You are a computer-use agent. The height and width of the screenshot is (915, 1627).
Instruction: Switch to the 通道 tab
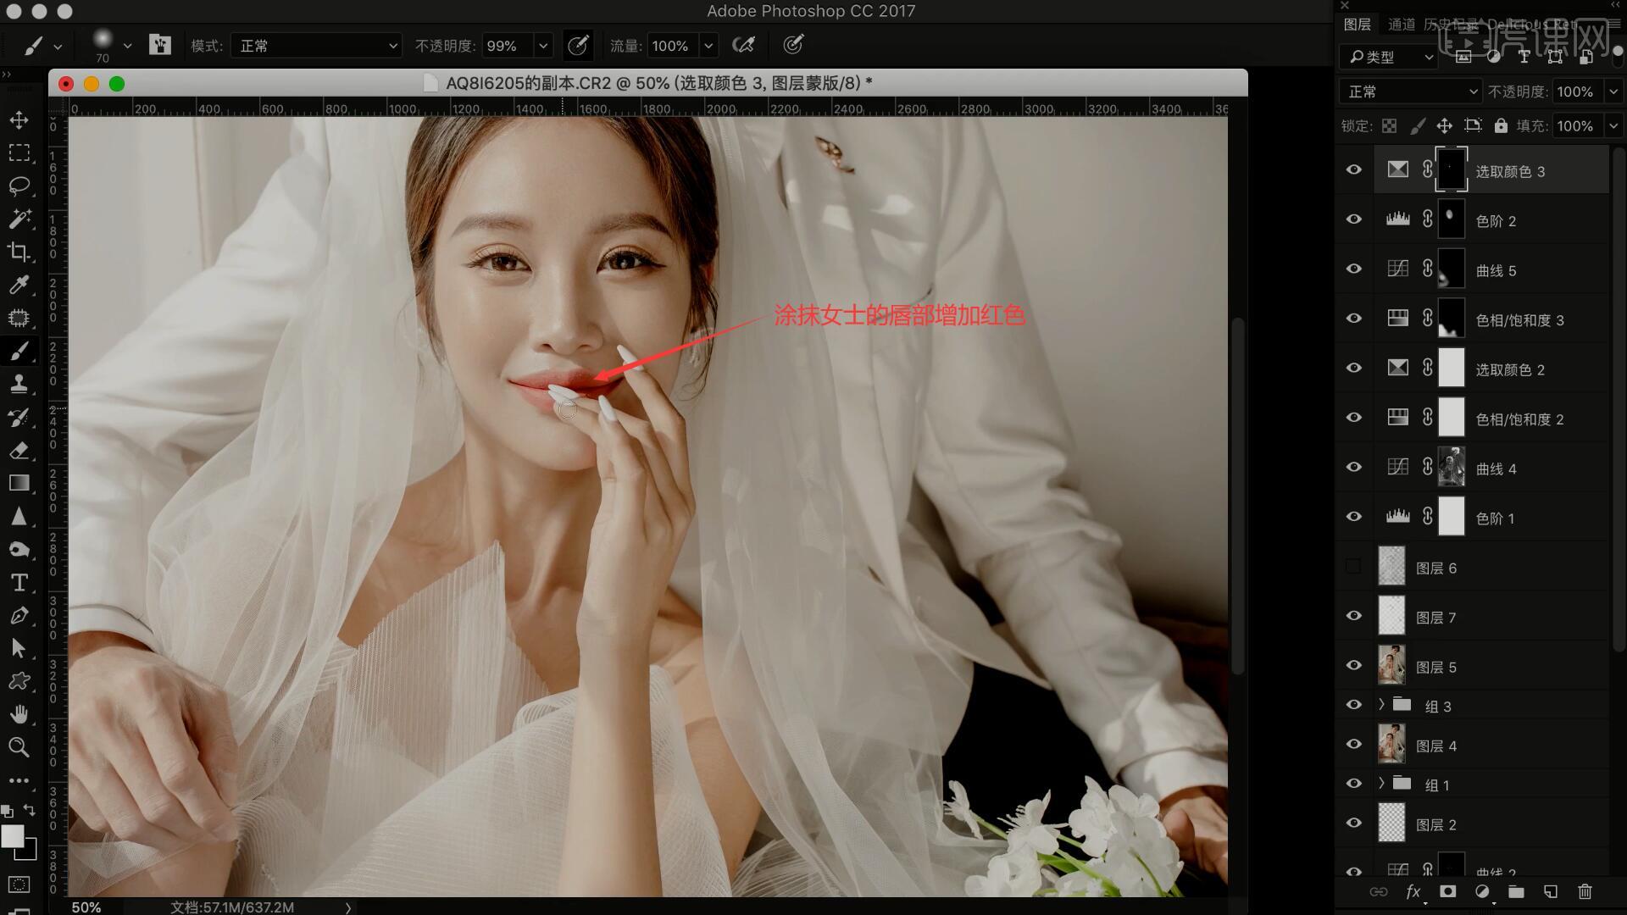point(1401,25)
